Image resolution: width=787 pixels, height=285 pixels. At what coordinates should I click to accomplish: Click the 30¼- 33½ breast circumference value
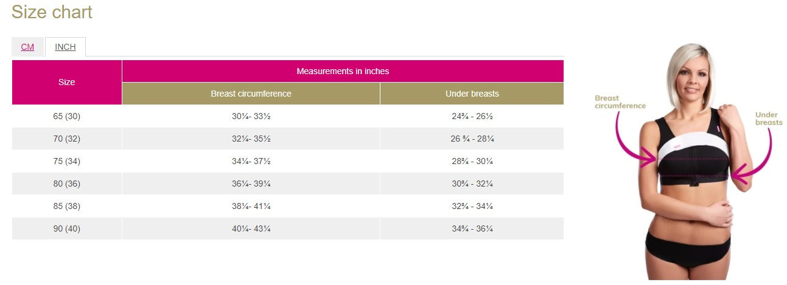pos(251,116)
